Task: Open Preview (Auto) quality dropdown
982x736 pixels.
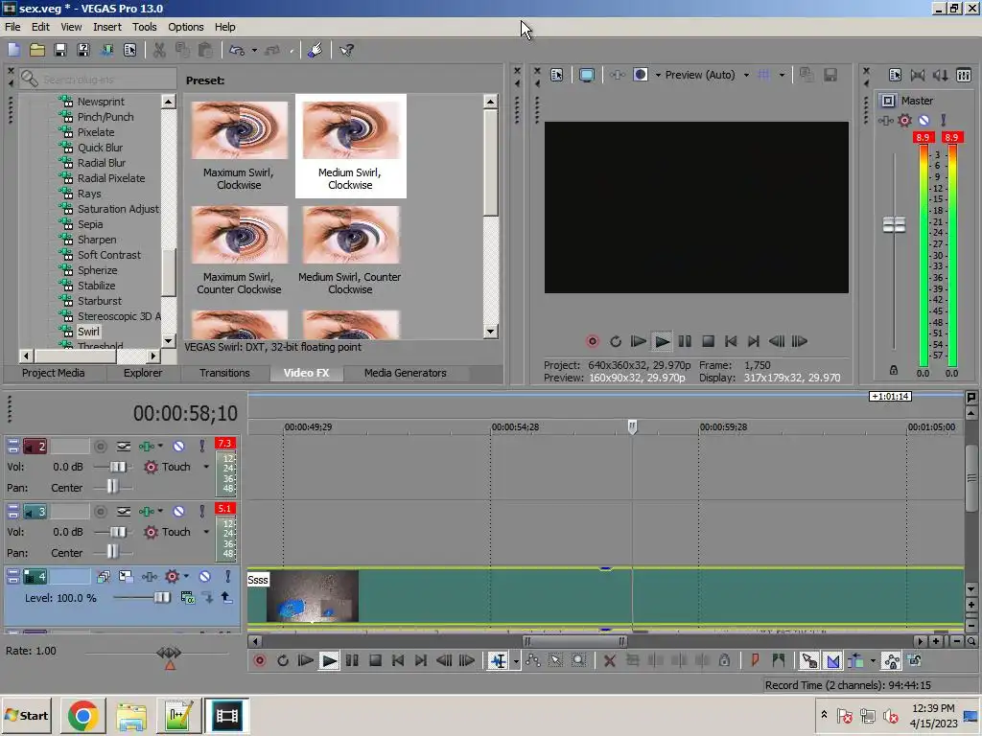Action: 746,75
